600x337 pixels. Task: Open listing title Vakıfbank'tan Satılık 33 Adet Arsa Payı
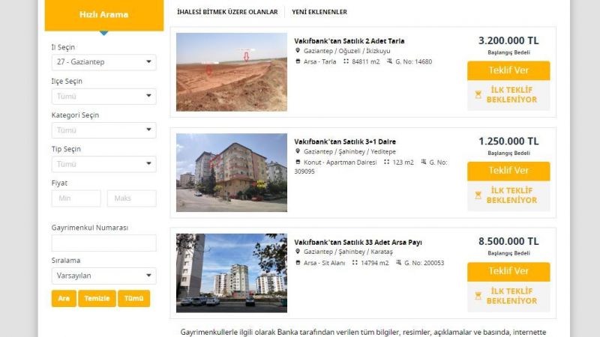[x=358, y=242]
